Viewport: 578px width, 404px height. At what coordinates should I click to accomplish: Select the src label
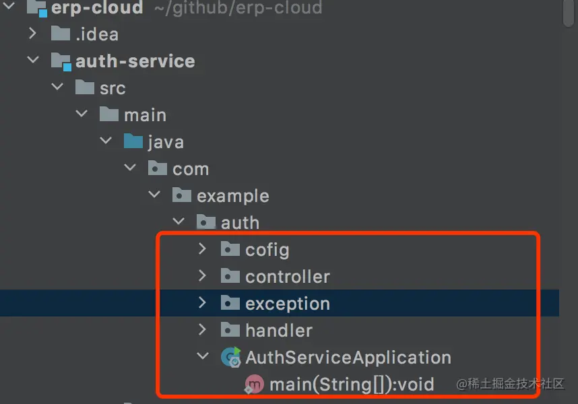(x=113, y=88)
